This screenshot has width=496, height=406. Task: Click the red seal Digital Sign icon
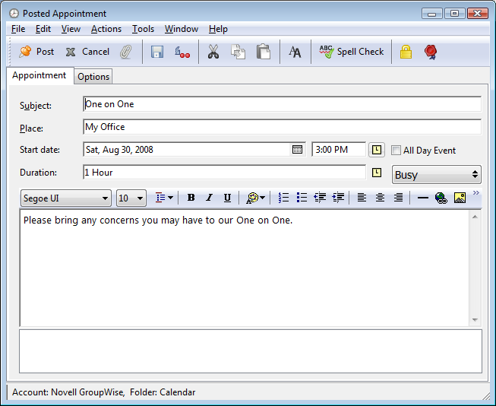pyautogui.click(x=431, y=52)
